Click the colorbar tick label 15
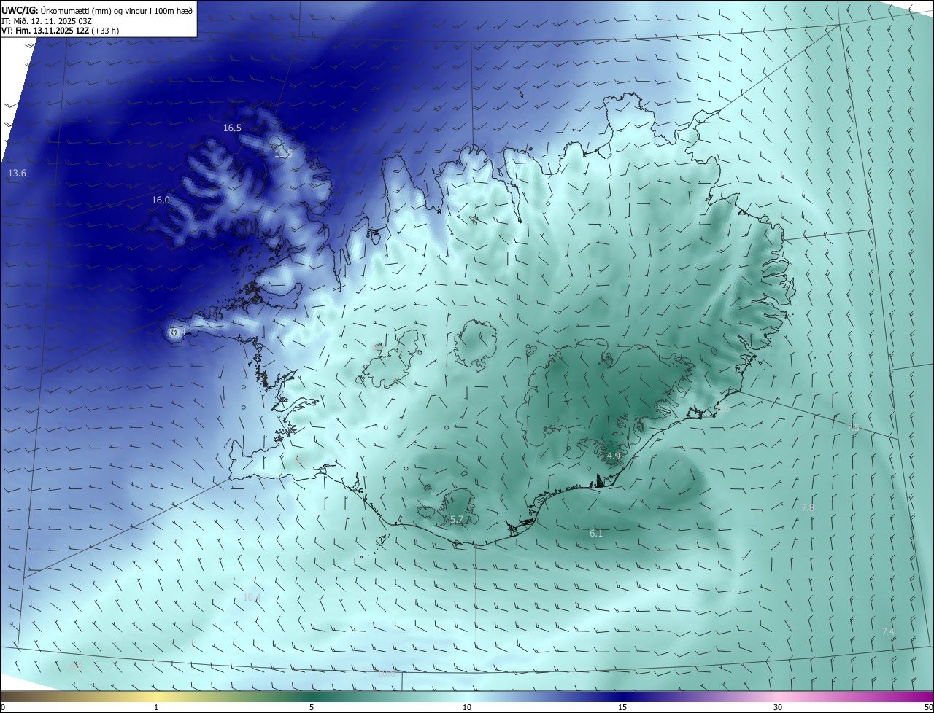Image resolution: width=934 pixels, height=713 pixels. [x=622, y=707]
